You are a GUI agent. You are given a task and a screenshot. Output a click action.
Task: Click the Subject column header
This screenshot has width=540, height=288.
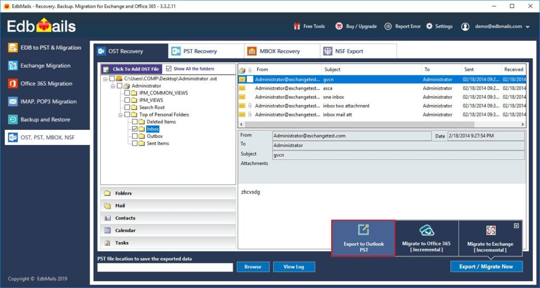(372, 69)
